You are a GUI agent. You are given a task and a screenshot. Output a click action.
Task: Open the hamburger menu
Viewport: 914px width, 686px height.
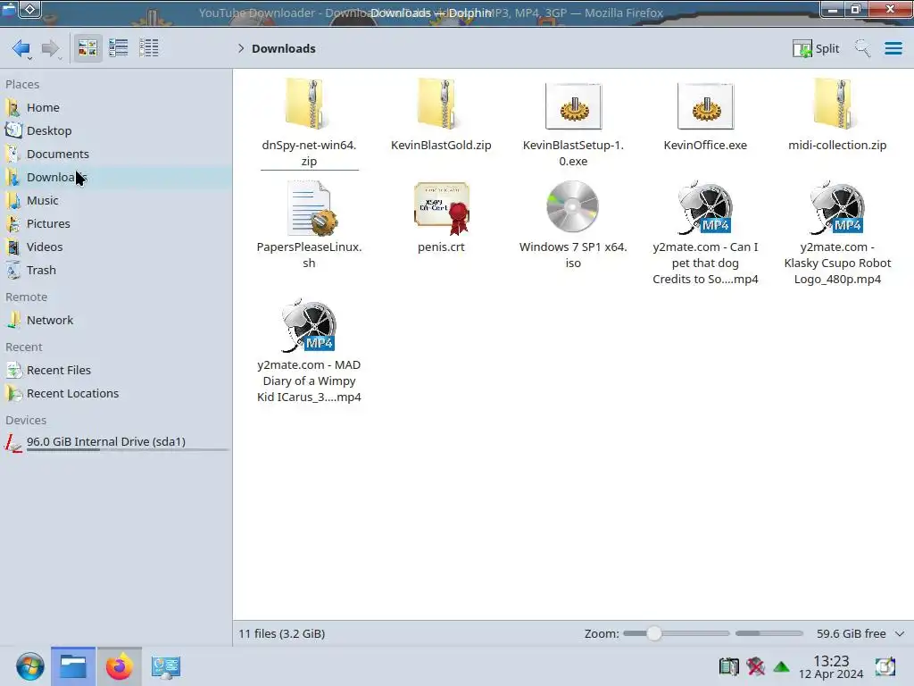click(893, 48)
